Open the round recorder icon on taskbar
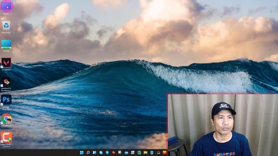The width and height of the screenshot is (278, 156). (158, 153)
